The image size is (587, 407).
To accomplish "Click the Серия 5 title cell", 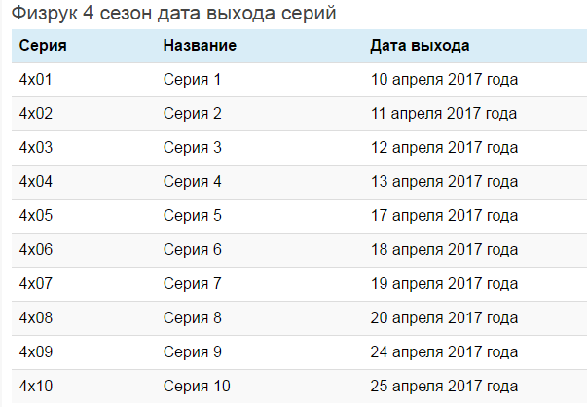I will point(193,216).
